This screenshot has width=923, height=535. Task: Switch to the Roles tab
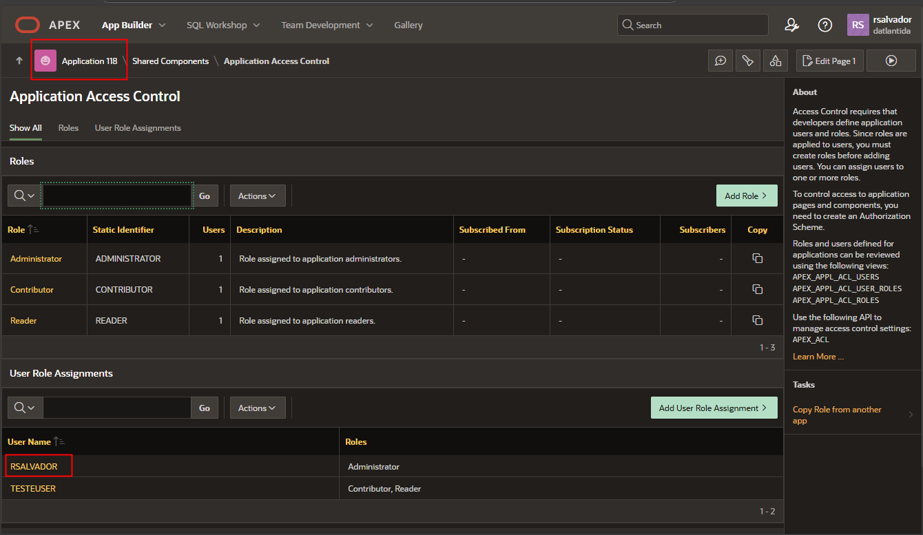tap(68, 128)
